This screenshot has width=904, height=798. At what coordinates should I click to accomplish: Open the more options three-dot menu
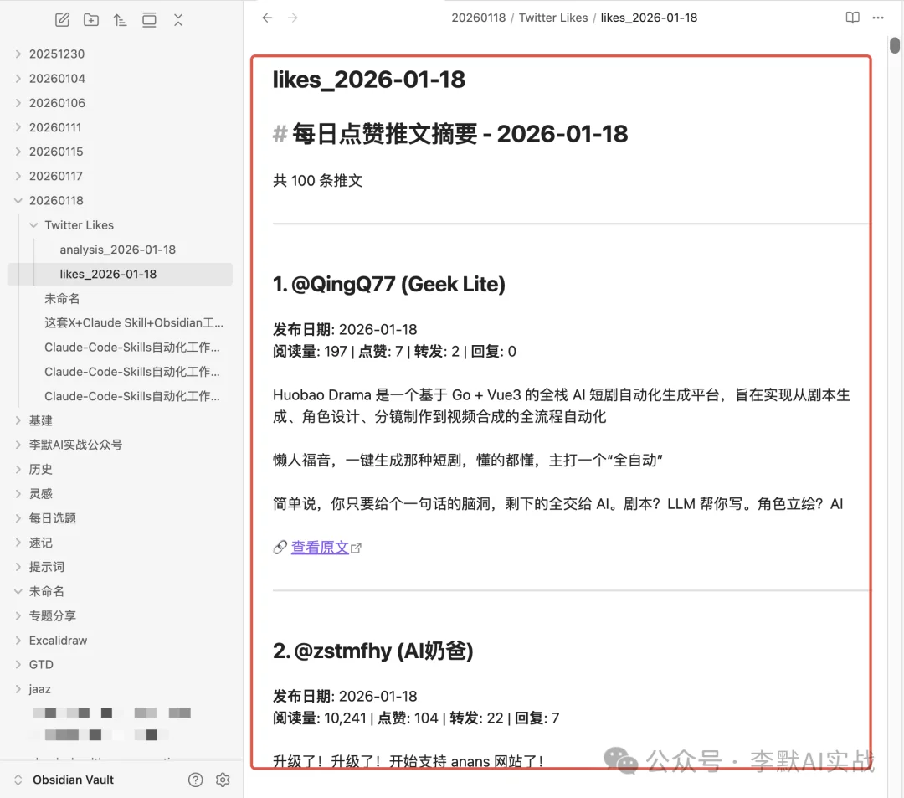pos(877,18)
